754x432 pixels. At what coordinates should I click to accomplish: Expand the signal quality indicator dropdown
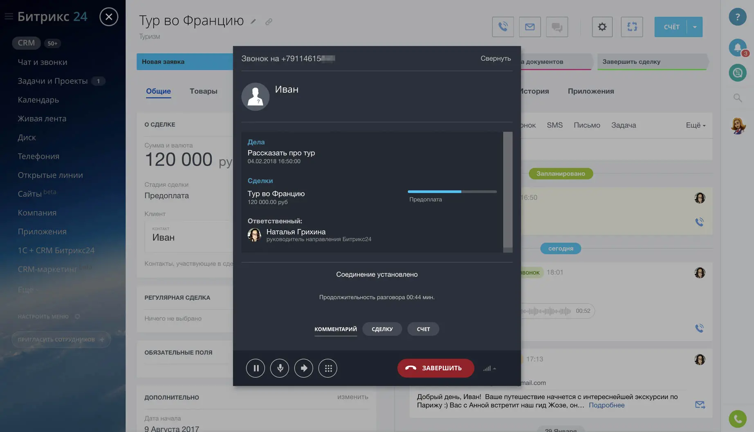489,368
